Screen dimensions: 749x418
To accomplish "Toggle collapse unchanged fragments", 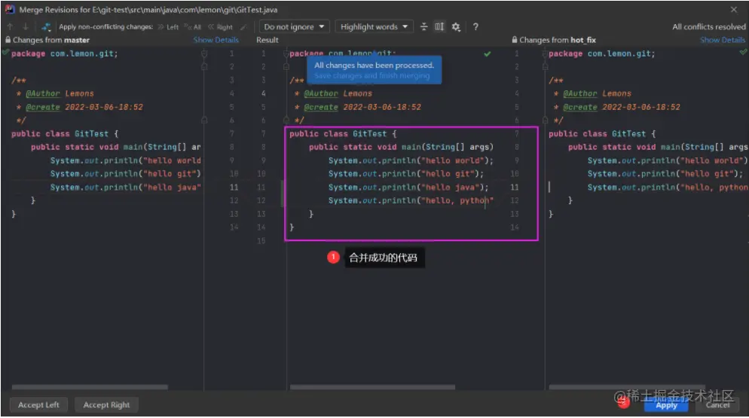I will click(x=423, y=27).
